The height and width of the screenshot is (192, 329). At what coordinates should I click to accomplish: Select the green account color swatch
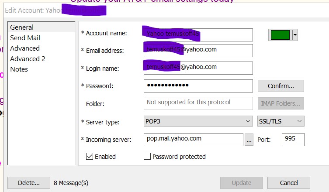pos(280,35)
